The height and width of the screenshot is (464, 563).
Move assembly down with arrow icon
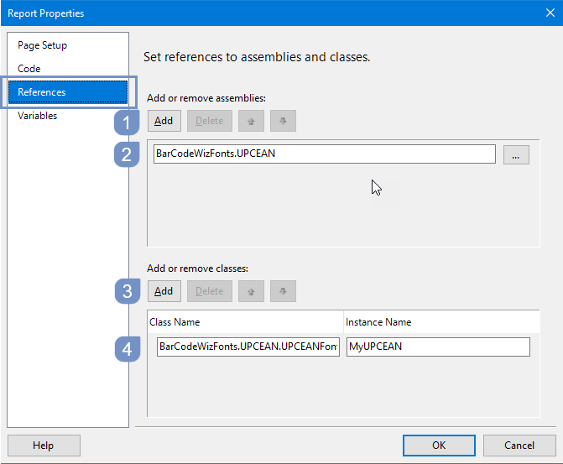point(283,121)
